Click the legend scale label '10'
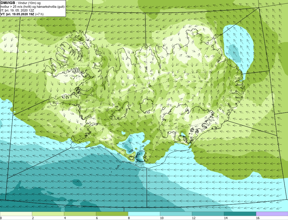This screenshot has height=220, width=288. tap(162, 218)
